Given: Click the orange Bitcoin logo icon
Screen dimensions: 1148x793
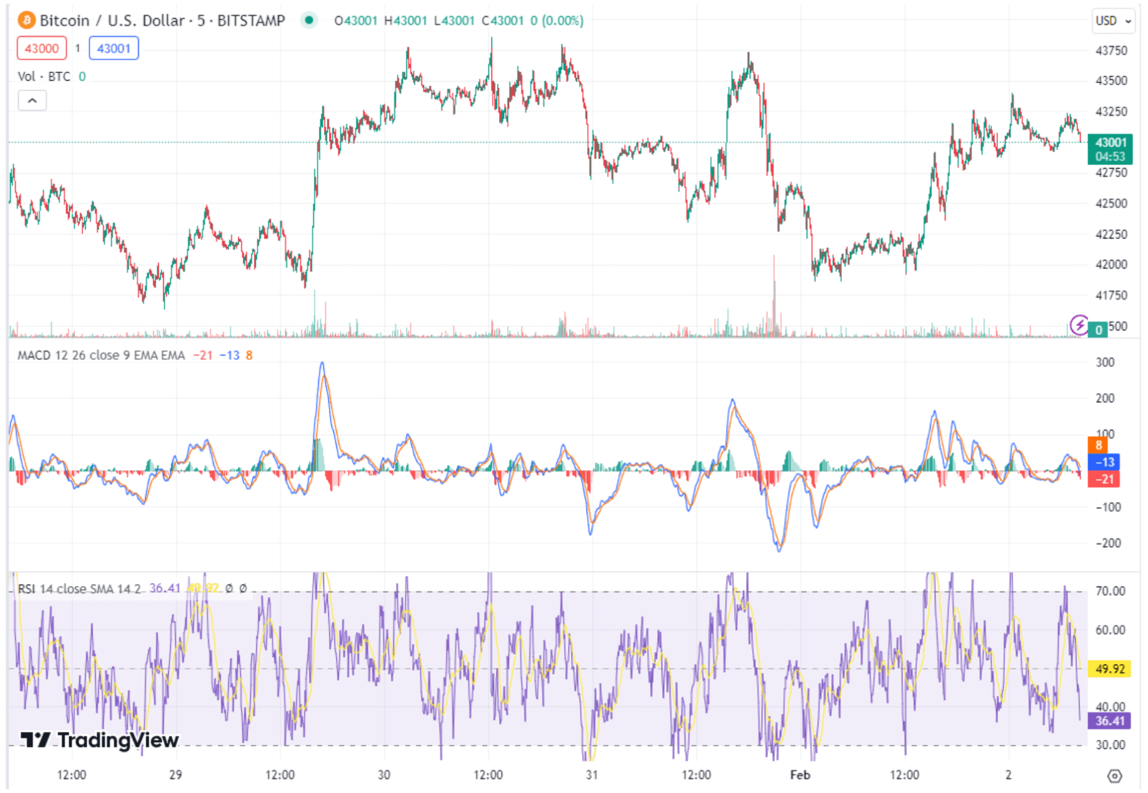Looking at the screenshot, I should [26, 21].
